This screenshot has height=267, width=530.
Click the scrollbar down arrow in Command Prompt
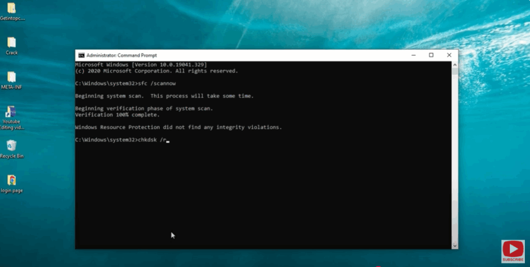point(454,246)
